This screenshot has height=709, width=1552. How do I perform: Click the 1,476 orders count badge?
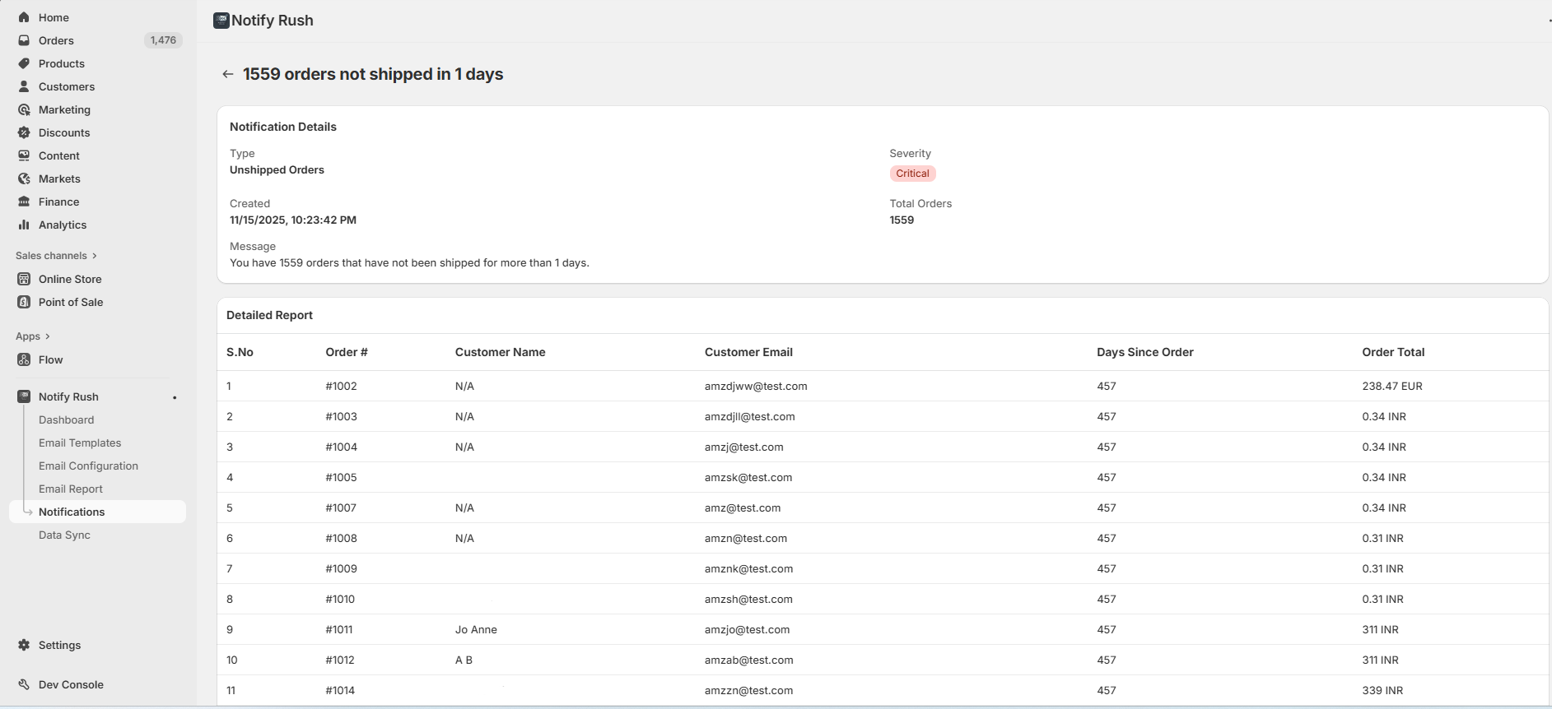tap(163, 40)
